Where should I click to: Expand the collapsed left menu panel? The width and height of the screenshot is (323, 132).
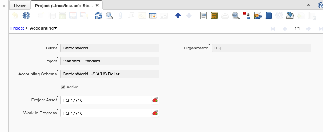tap(4, 6)
